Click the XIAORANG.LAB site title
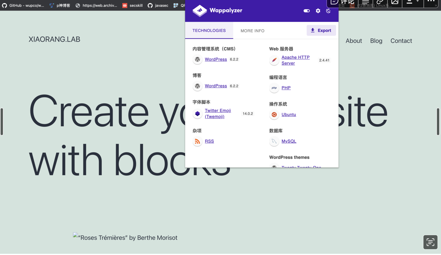This screenshot has width=441, height=255. pyautogui.click(x=54, y=39)
